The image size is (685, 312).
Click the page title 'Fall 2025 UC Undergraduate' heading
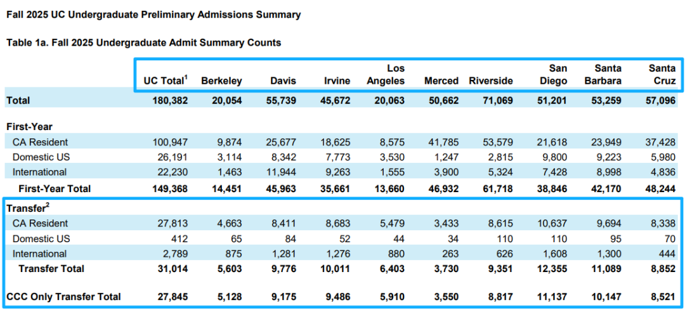[153, 14]
